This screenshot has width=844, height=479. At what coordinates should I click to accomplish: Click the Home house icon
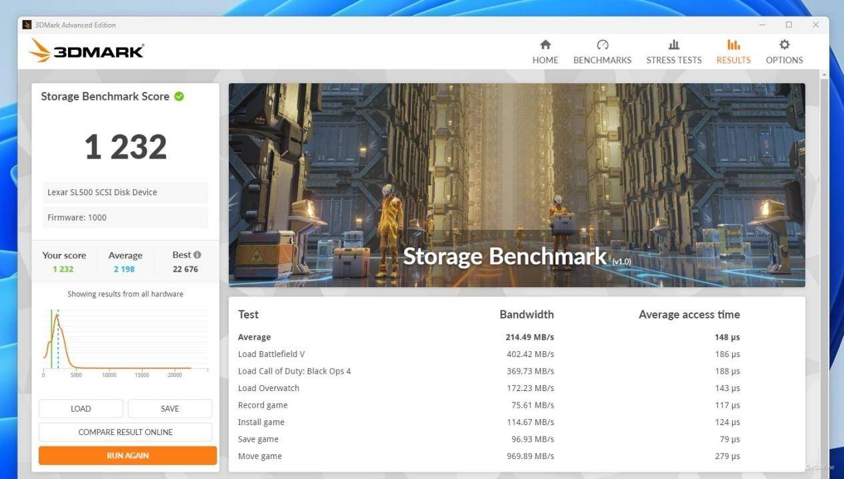tap(545, 45)
